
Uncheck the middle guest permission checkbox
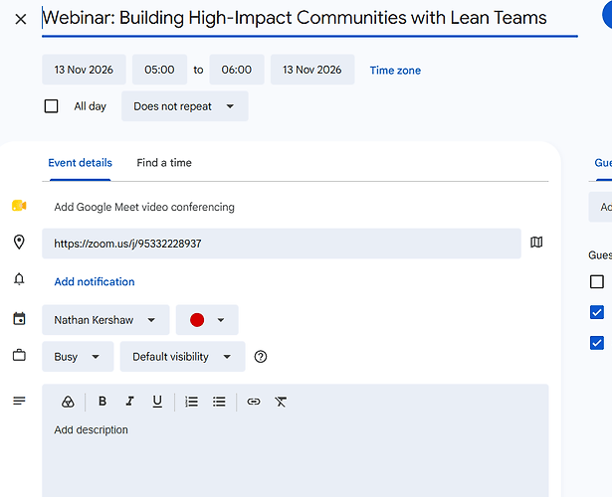click(x=597, y=312)
